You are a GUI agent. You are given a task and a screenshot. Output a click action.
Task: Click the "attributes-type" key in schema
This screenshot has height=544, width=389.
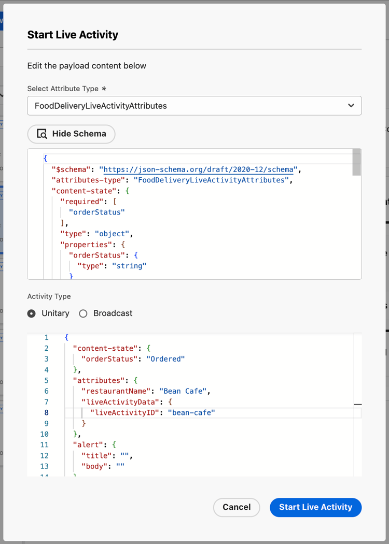[x=88, y=180]
